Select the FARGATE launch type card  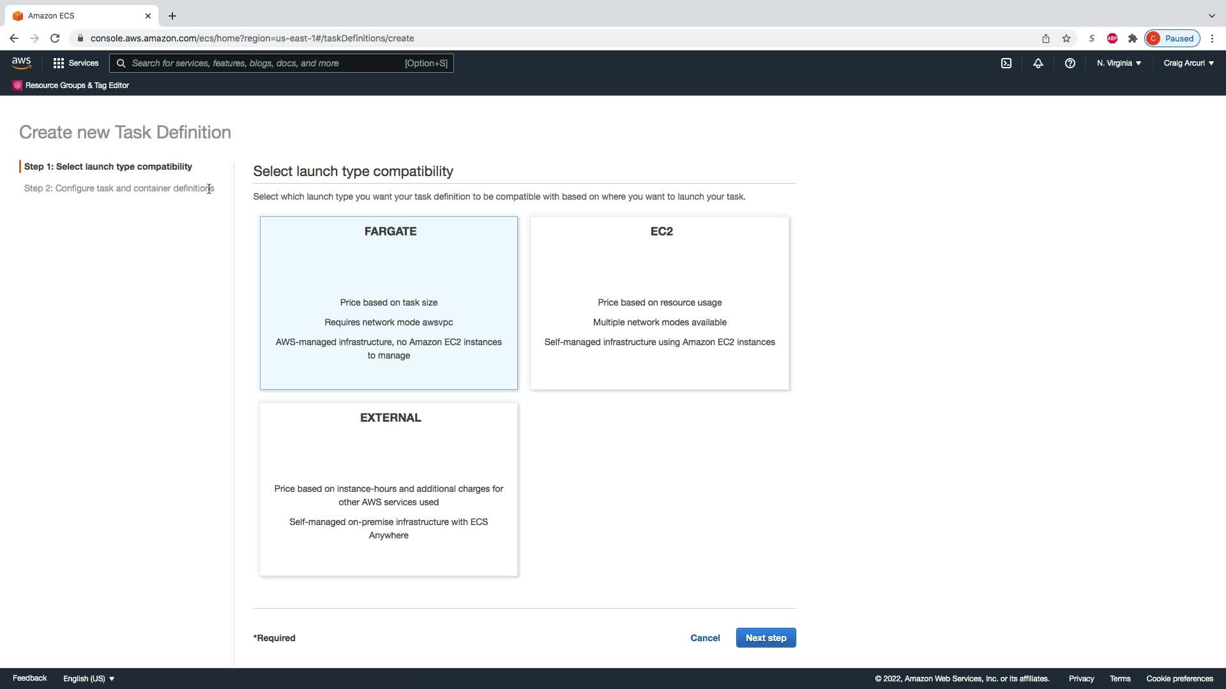[388, 302]
